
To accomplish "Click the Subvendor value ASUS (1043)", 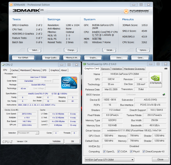I will [150, 100].
